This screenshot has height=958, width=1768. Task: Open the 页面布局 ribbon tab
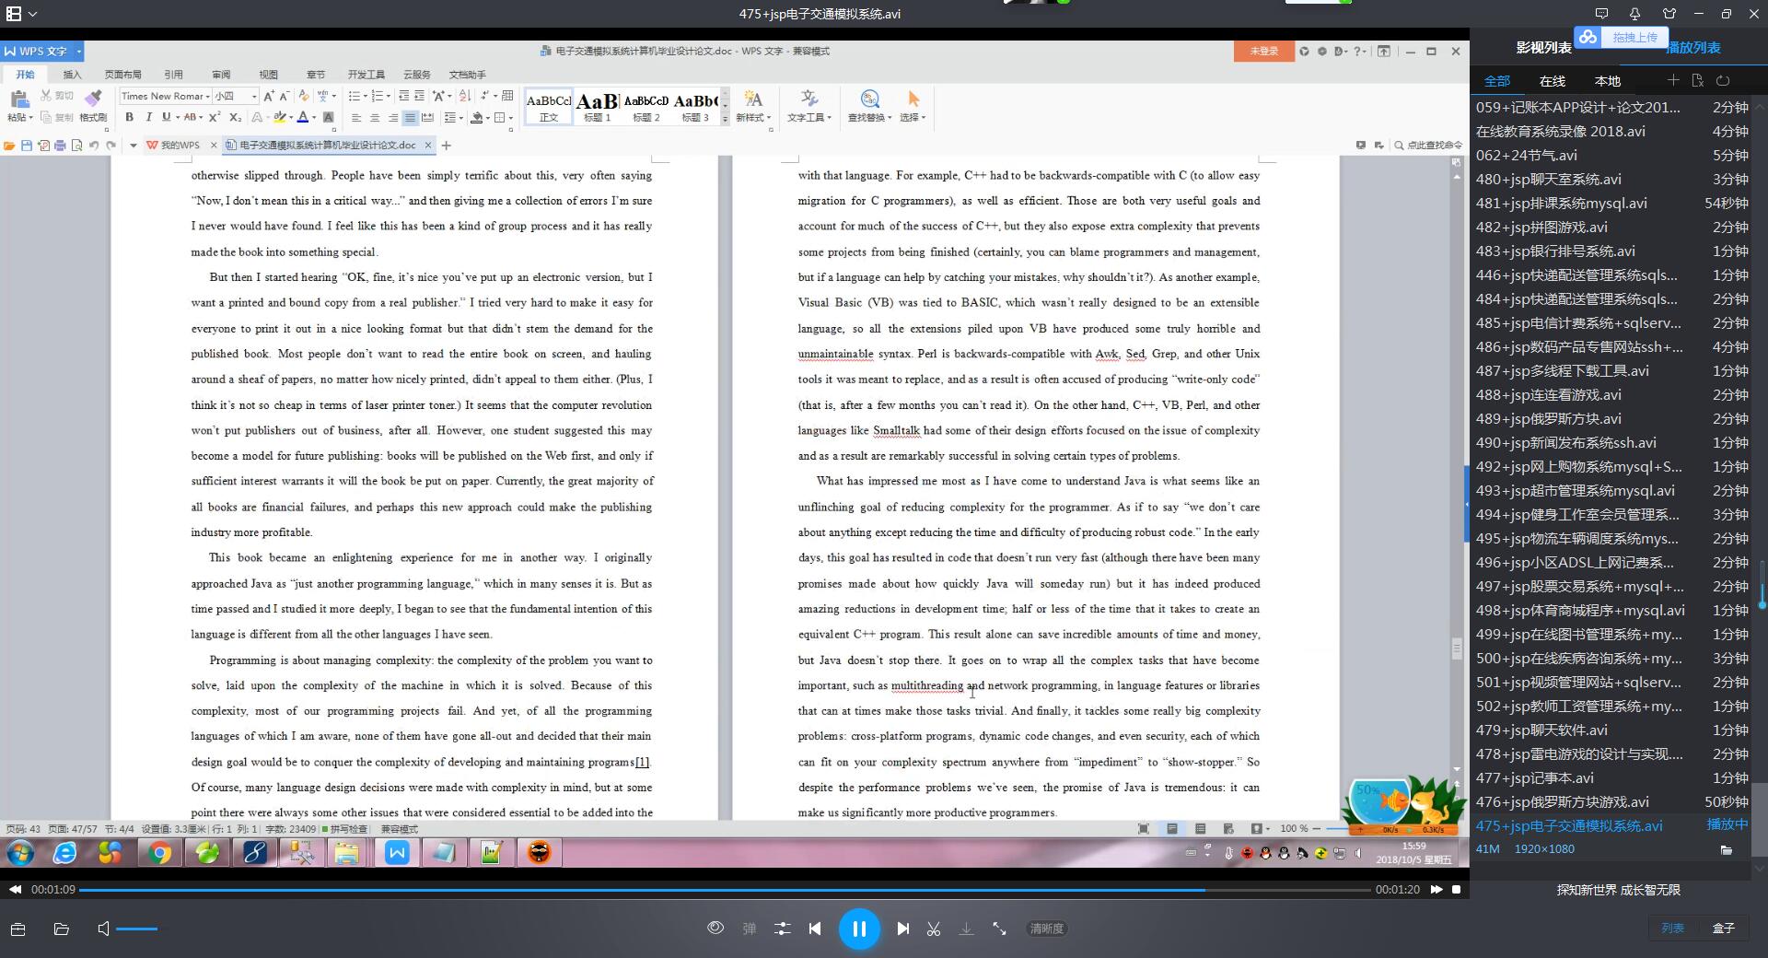pos(122,75)
